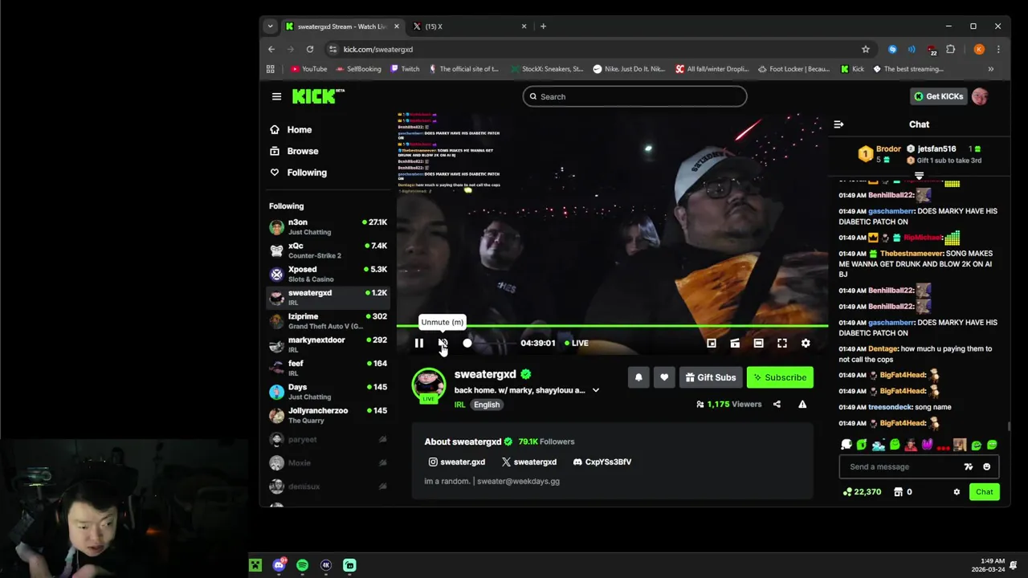
Task: Open Xposed channel in following list
Action: pos(328,274)
